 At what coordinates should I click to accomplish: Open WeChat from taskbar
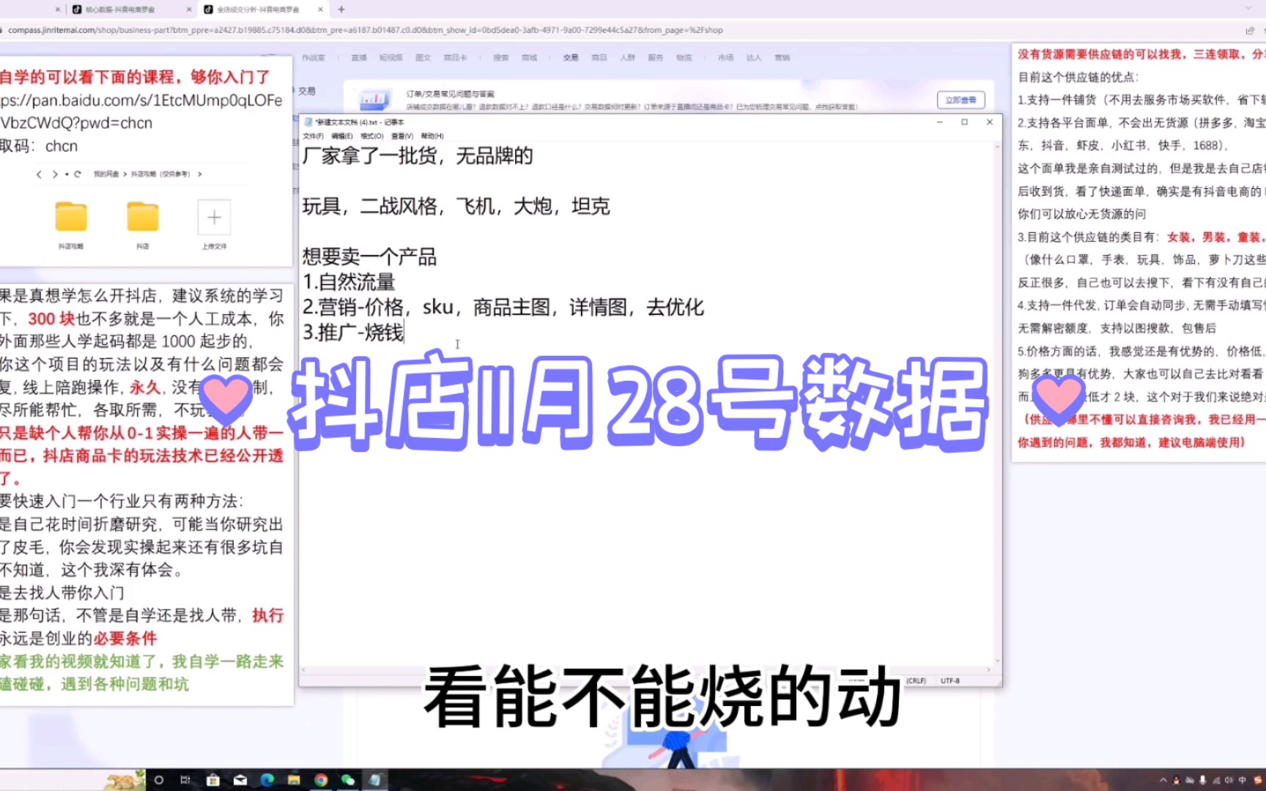pyautogui.click(x=348, y=780)
